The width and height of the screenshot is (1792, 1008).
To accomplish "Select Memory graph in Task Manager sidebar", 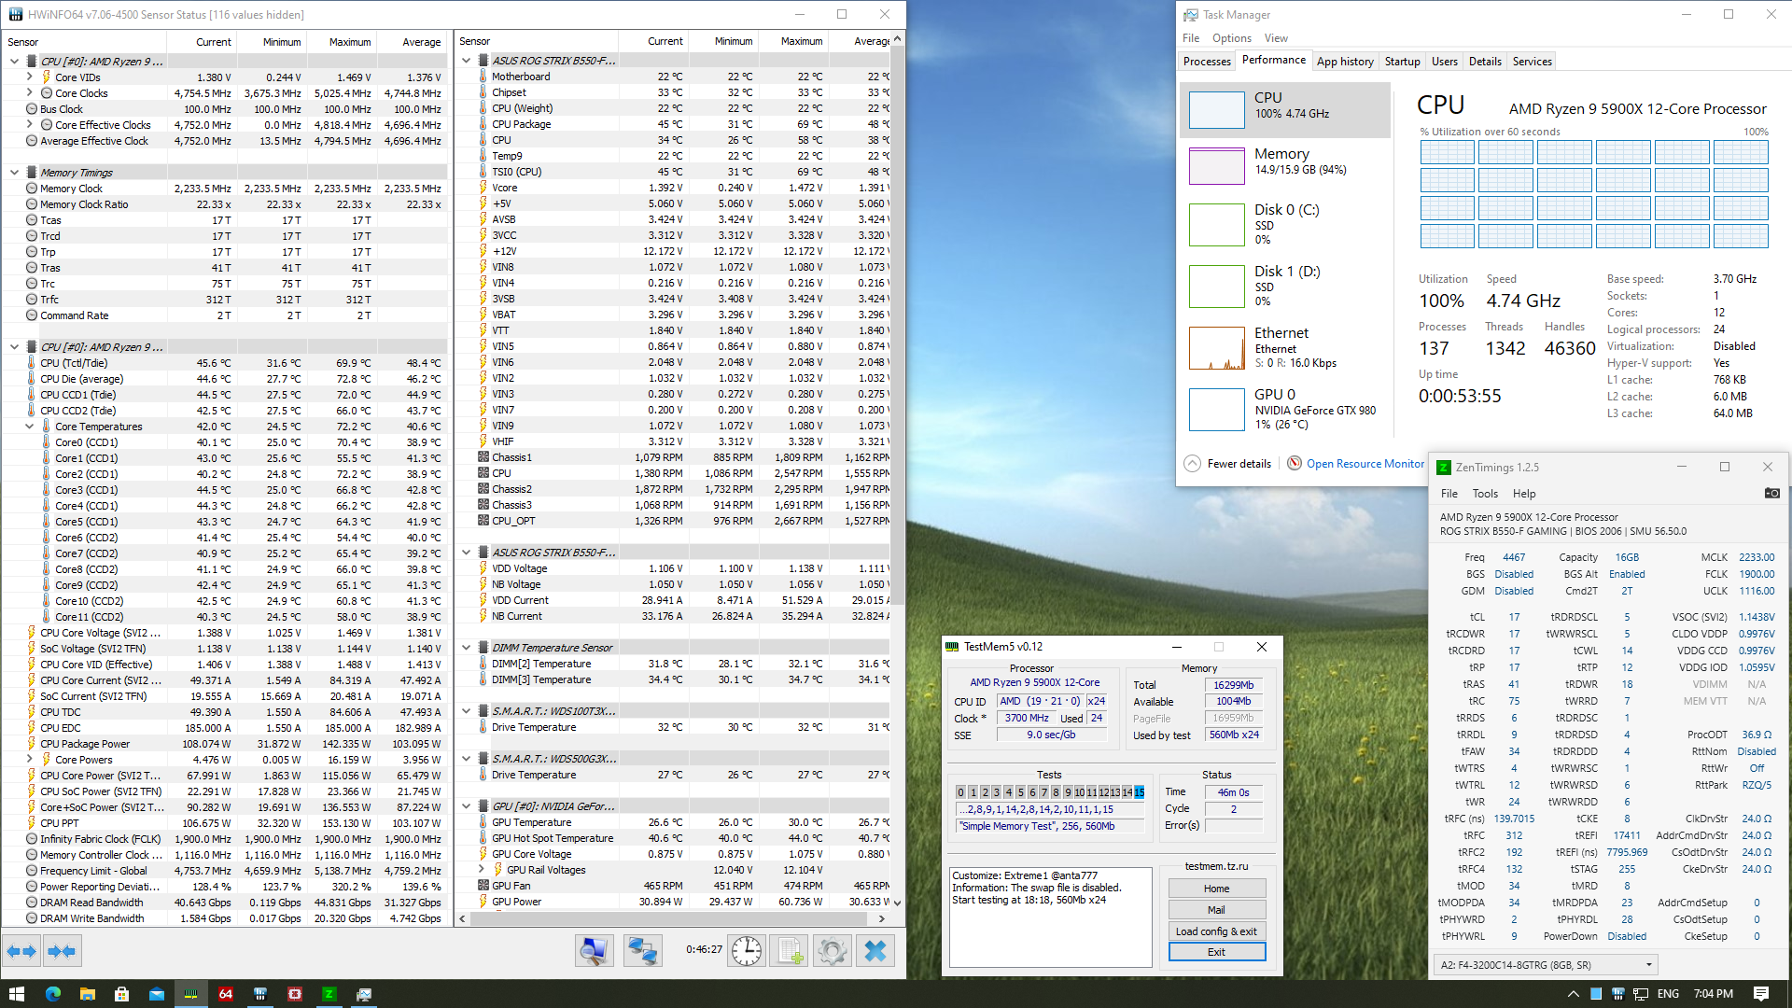I will 1285,165.
